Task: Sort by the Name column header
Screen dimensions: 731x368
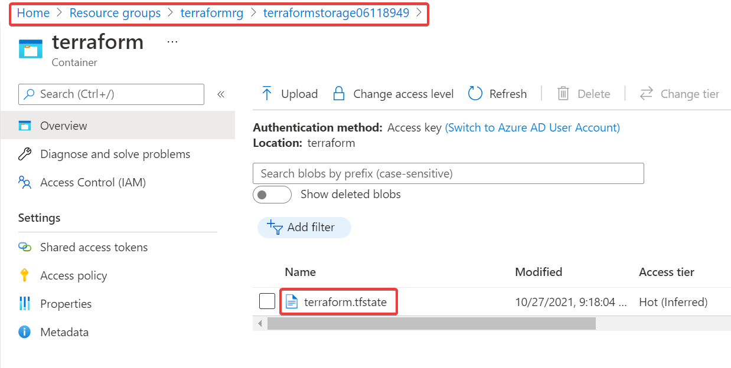Action: point(300,272)
